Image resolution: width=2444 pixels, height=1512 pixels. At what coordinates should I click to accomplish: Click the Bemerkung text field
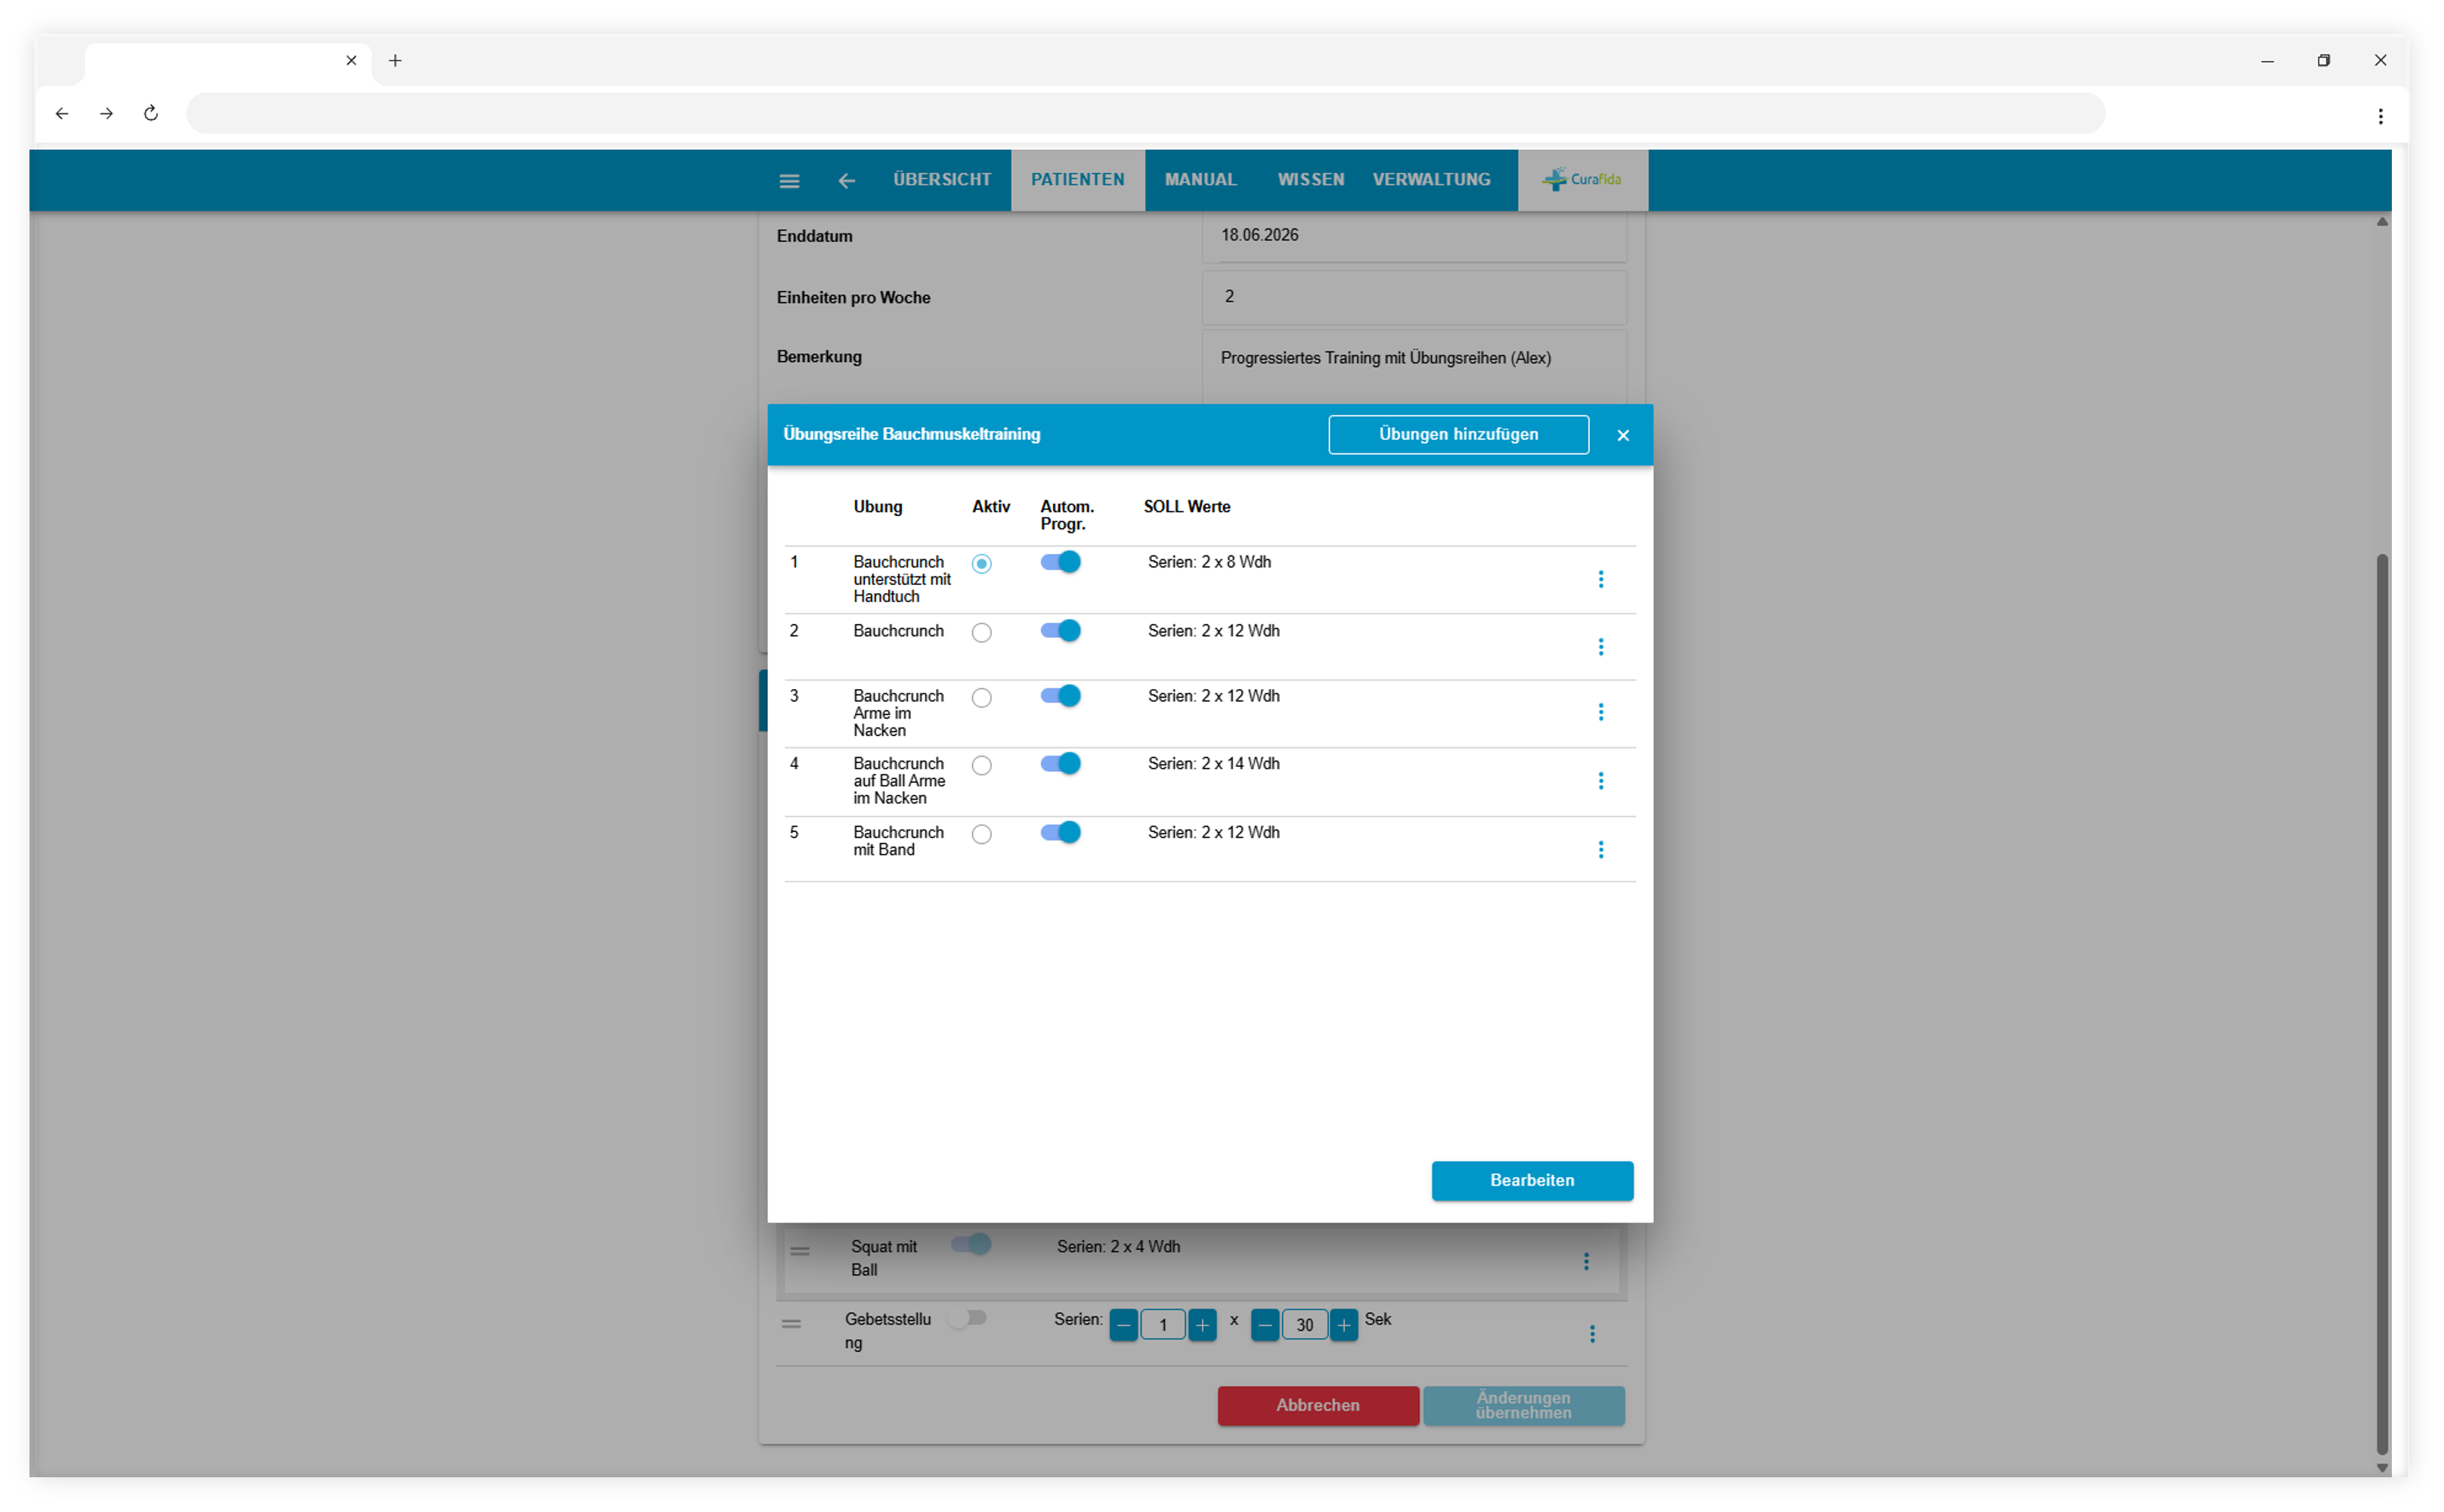(x=1414, y=366)
